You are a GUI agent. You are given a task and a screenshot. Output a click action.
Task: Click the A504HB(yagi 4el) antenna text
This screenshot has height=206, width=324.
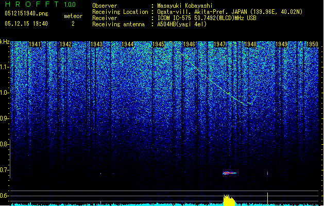pyautogui.click(x=182, y=24)
